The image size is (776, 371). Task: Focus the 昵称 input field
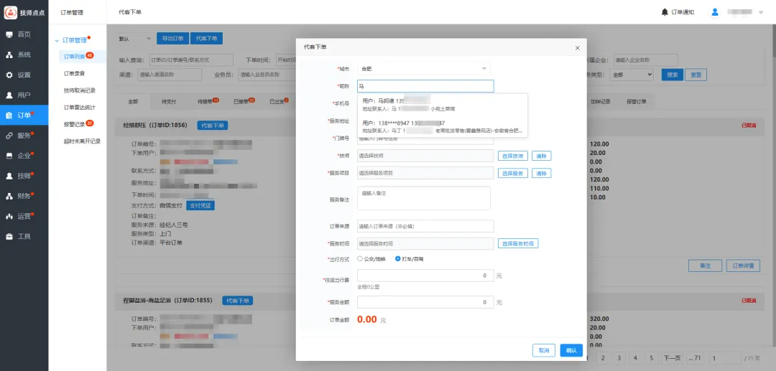[x=425, y=86]
